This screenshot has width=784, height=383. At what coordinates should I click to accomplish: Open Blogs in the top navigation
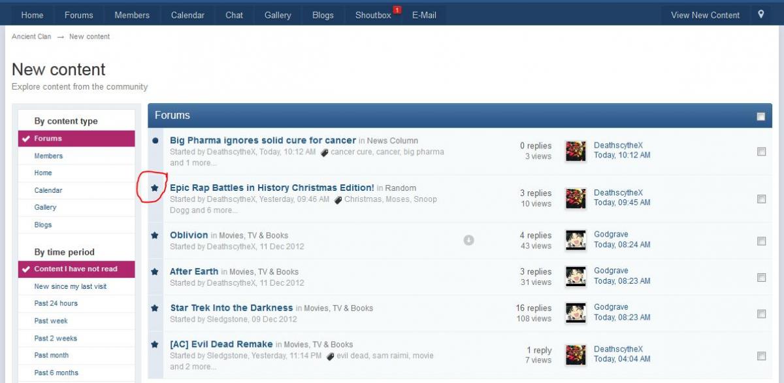(x=323, y=15)
